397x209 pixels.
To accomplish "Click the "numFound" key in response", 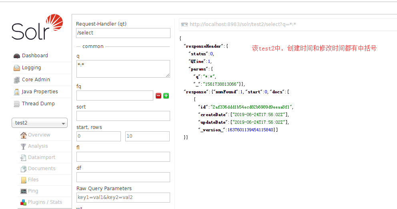I will (x=226, y=92).
